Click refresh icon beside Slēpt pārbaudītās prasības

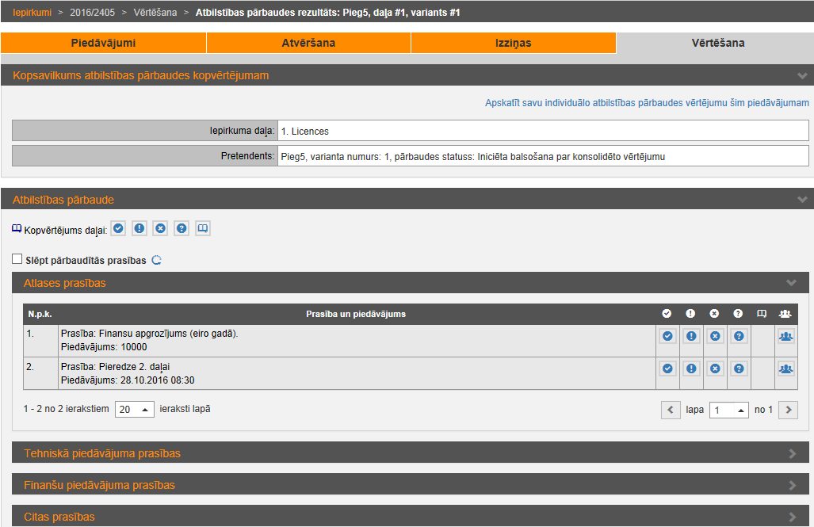[x=156, y=261]
